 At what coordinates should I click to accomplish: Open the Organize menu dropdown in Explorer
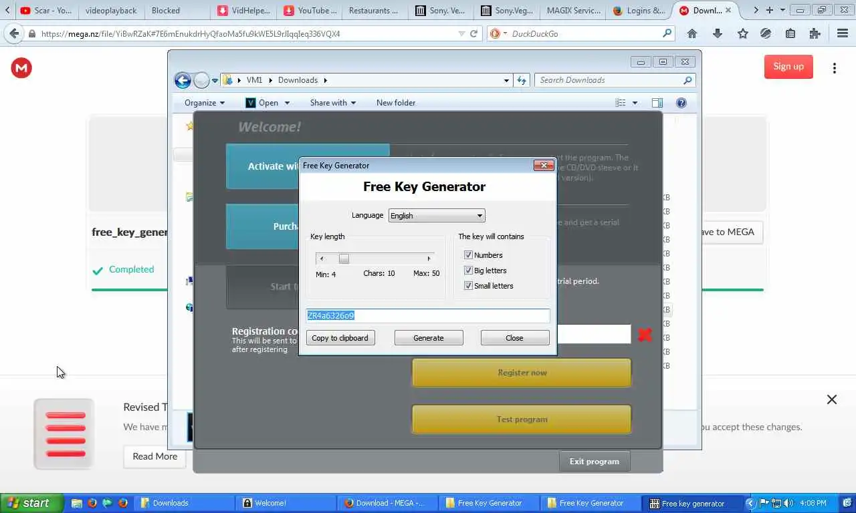(205, 103)
